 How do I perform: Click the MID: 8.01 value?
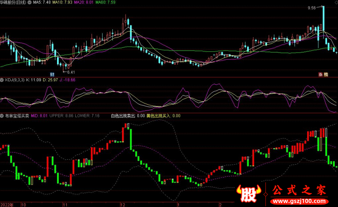pyautogui.click(x=39, y=116)
